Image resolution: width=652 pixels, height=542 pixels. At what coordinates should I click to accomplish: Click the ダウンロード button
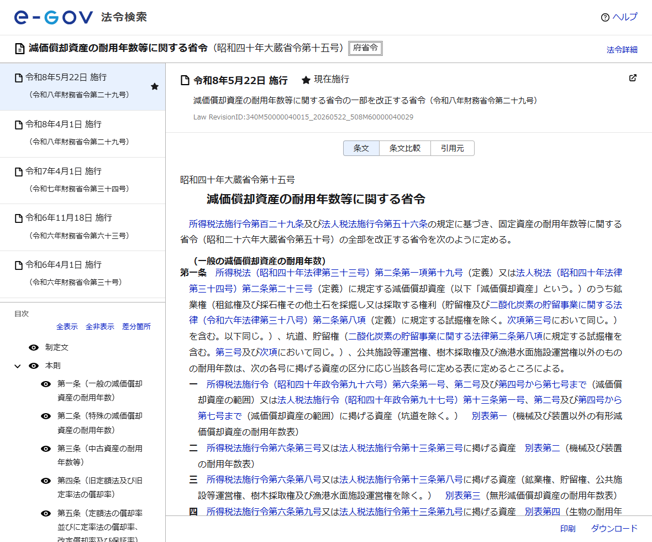tap(614, 529)
